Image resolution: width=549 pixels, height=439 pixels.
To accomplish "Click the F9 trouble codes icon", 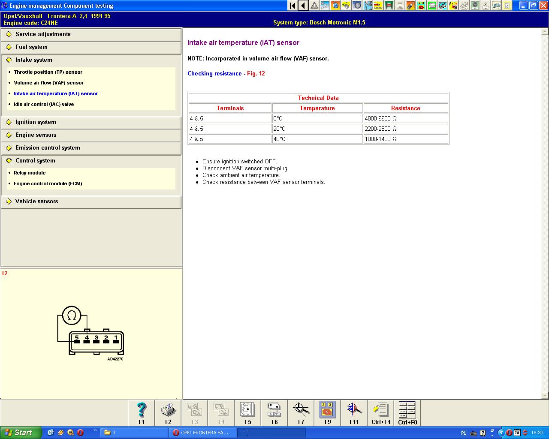I will [x=328, y=410].
